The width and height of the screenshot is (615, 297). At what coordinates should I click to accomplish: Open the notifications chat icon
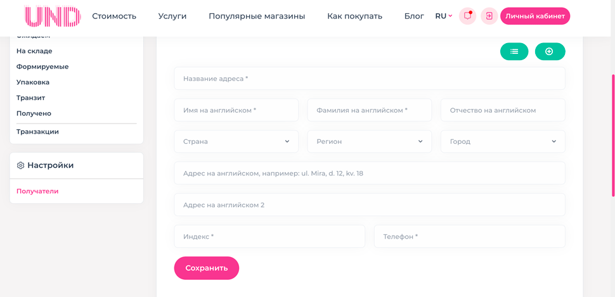click(x=467, y=16)
